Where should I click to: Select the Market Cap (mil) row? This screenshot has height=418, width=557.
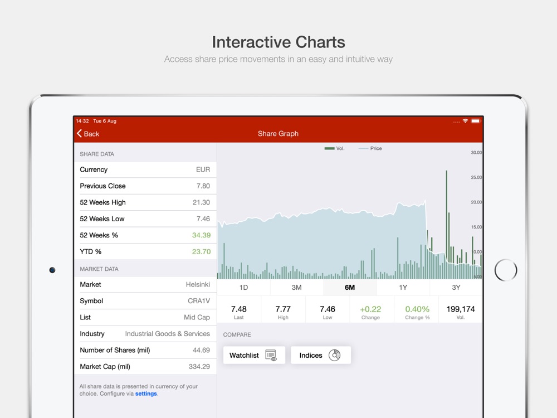coord(145,367)
